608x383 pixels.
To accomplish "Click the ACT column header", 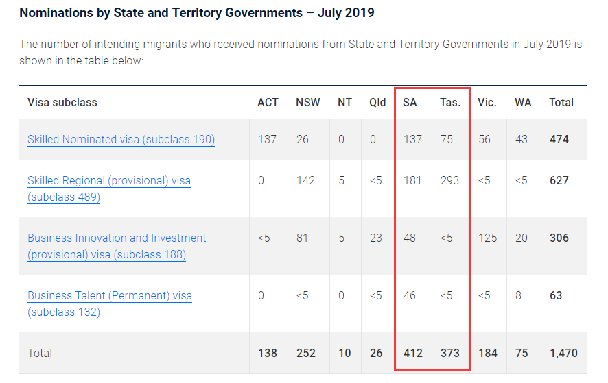I will pyautogui.click(x=268, y=102).
